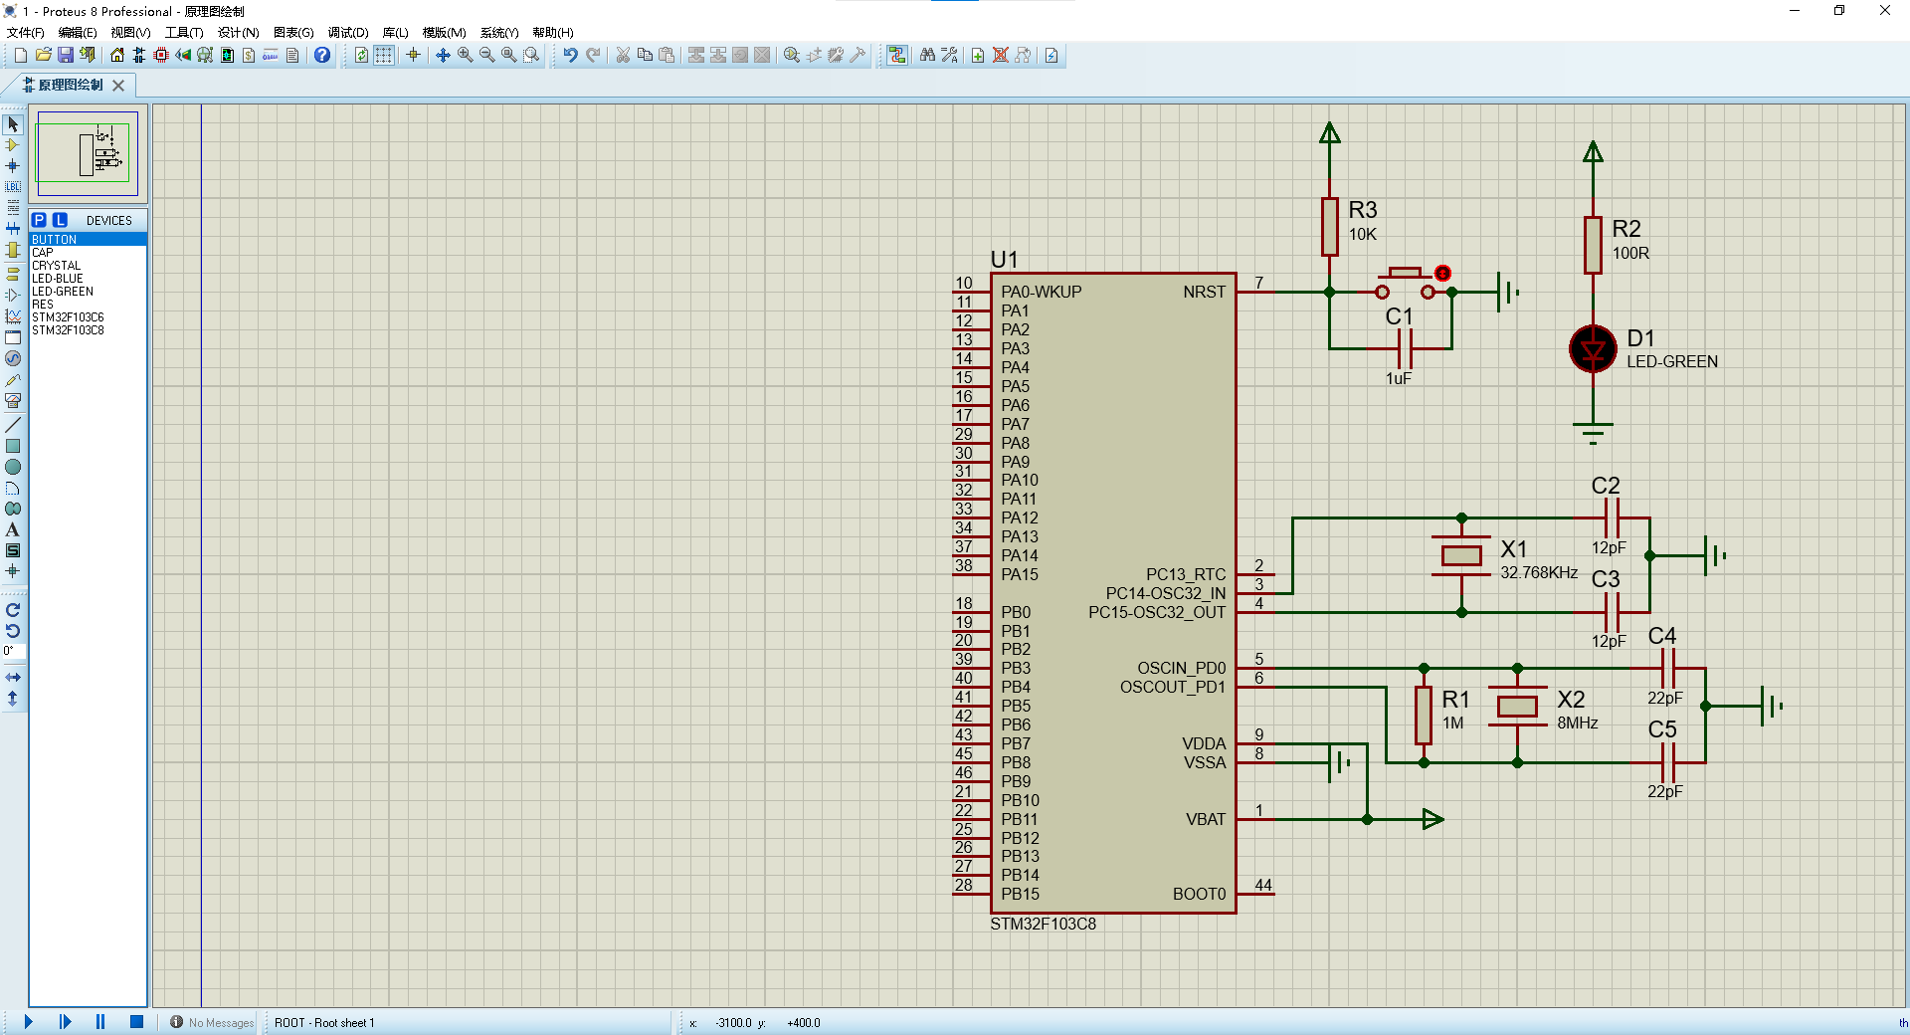
Task: Open the 调试(D) menu
Action: [348, 33]
